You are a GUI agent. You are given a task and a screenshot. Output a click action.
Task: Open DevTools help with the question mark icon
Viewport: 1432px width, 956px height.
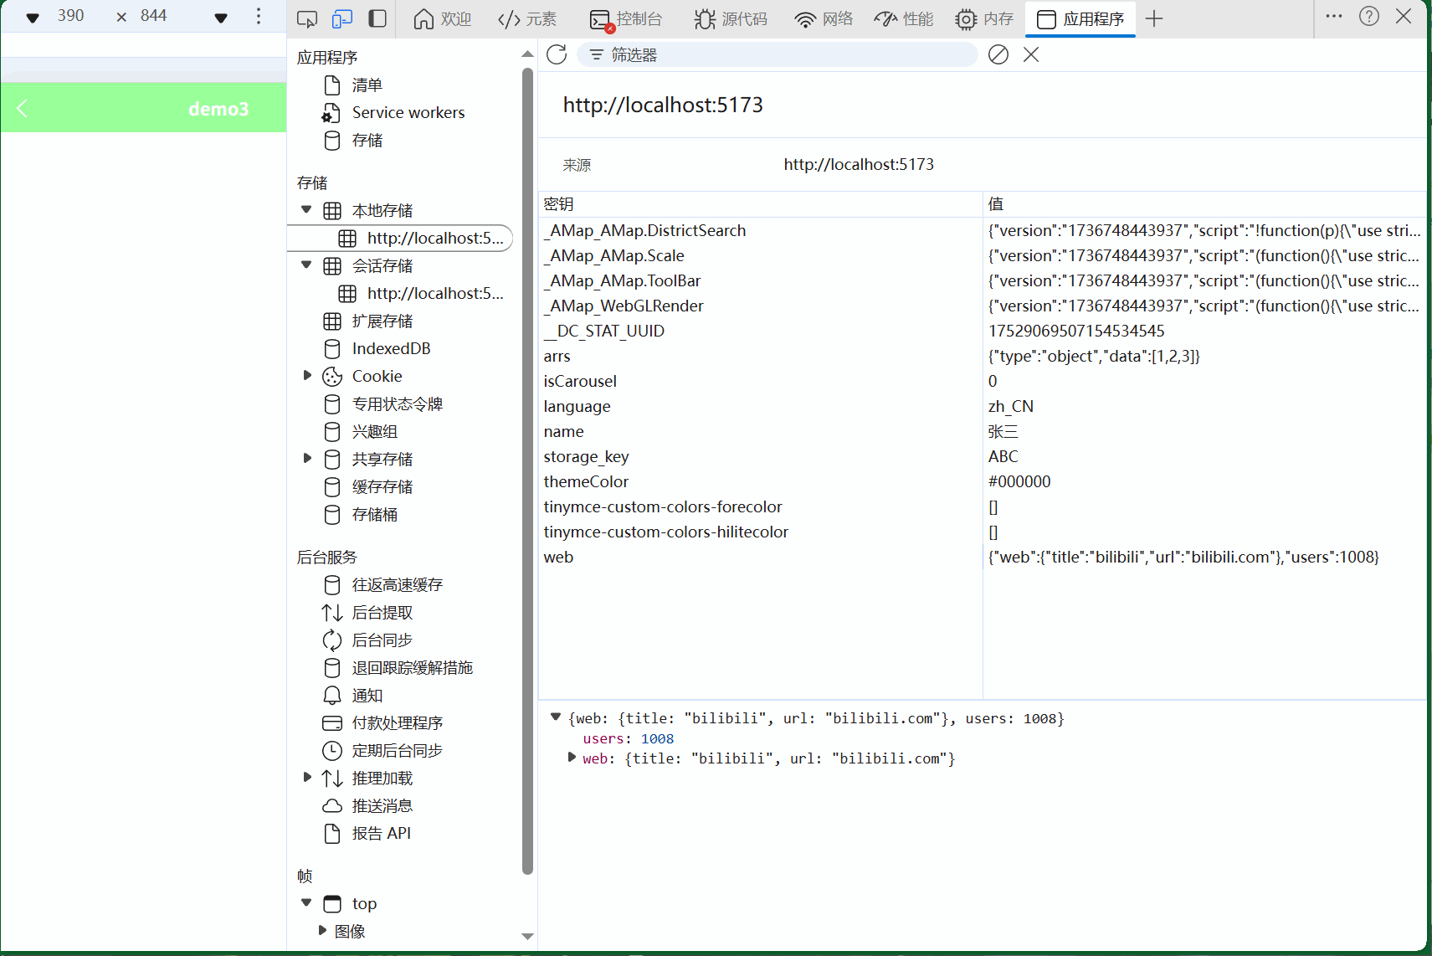click(1368, 16)
